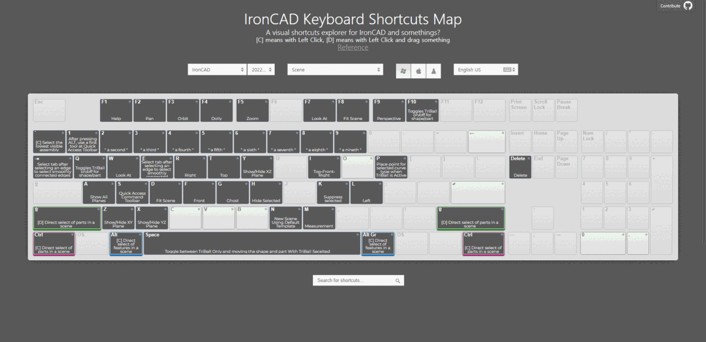Toggle the left Ctrl modifier key

point(54,244)
